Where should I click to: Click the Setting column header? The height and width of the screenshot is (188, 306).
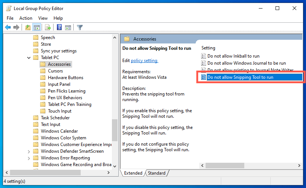click(x=208, y=48)
